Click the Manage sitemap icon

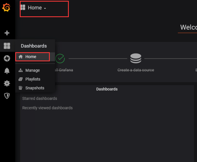(x=21, y=70)
